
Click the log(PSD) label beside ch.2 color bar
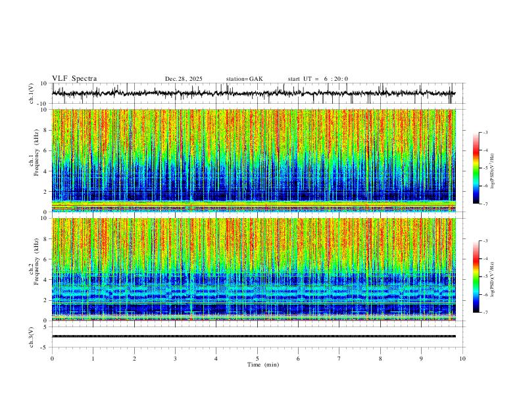coord(493,280)
